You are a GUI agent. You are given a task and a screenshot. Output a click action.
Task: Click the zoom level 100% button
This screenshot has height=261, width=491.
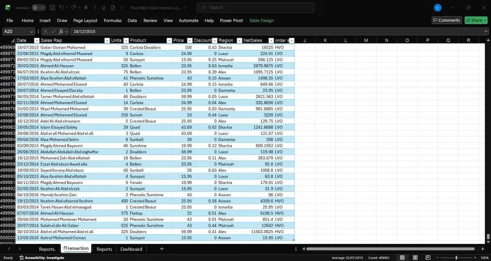485,258
